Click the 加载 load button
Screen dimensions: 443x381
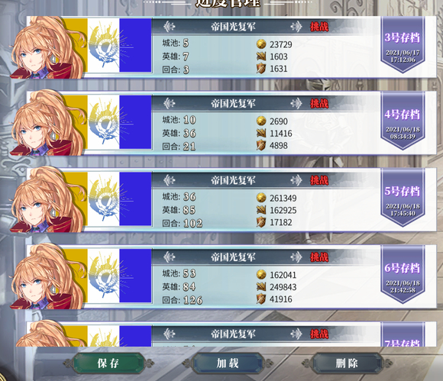[x=228, y=363]
